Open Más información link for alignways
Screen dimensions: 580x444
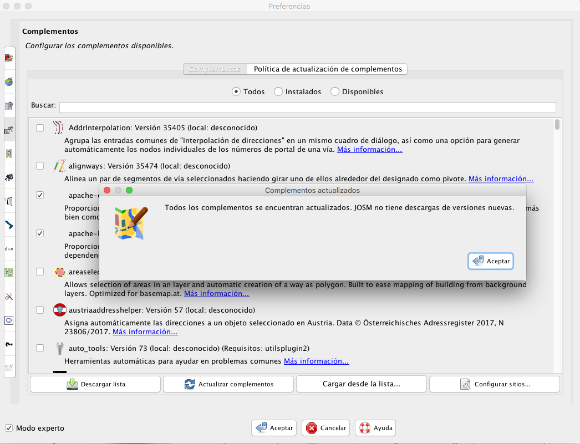point(501,179)
